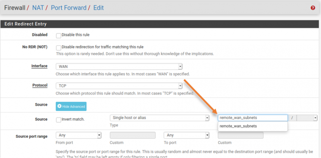
Task: Click the gear icon on Hide Advanced
Action: click(x=60, y=106)
